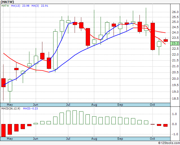Click the 22.0 price axis label
This screenshot has height=145, width=180.
[x=175, y=54]
